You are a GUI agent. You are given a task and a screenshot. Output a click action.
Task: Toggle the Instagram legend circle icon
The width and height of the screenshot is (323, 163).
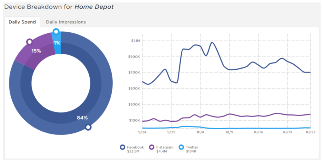152,147
